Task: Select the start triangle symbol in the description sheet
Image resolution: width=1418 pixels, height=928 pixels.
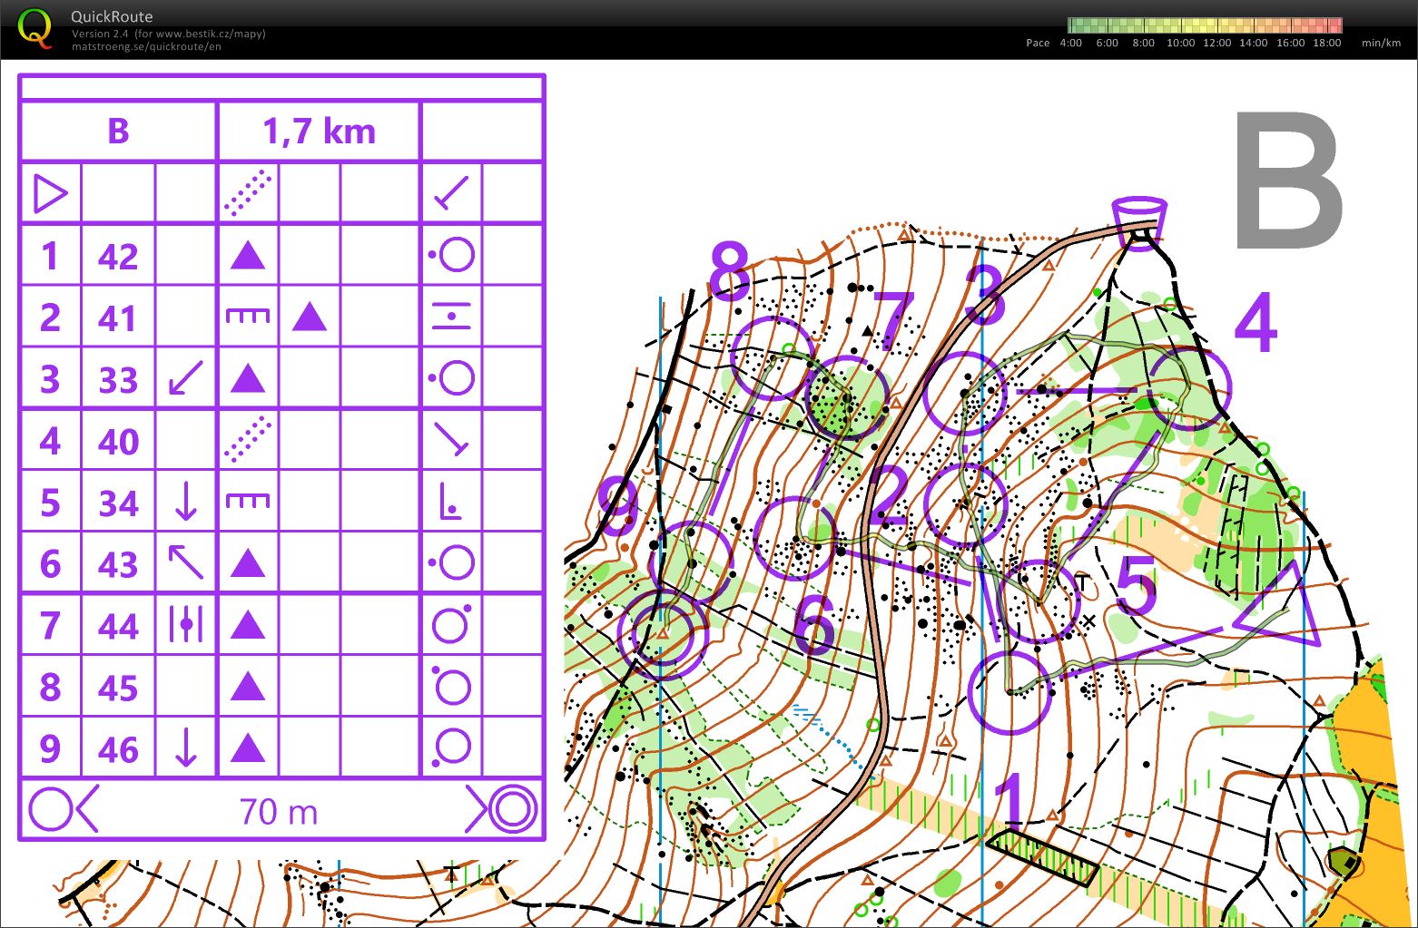Action: [x=51, y=193]
